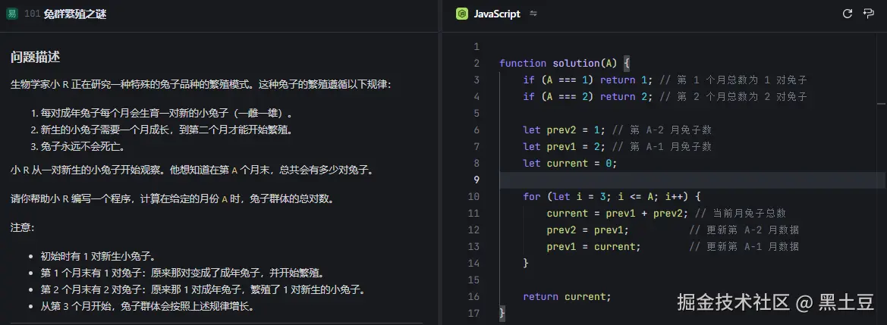The width and height of the screenshot is (887, 325).
Task: Click line number 9 in the editor gutter
Action: click(477, 180)
